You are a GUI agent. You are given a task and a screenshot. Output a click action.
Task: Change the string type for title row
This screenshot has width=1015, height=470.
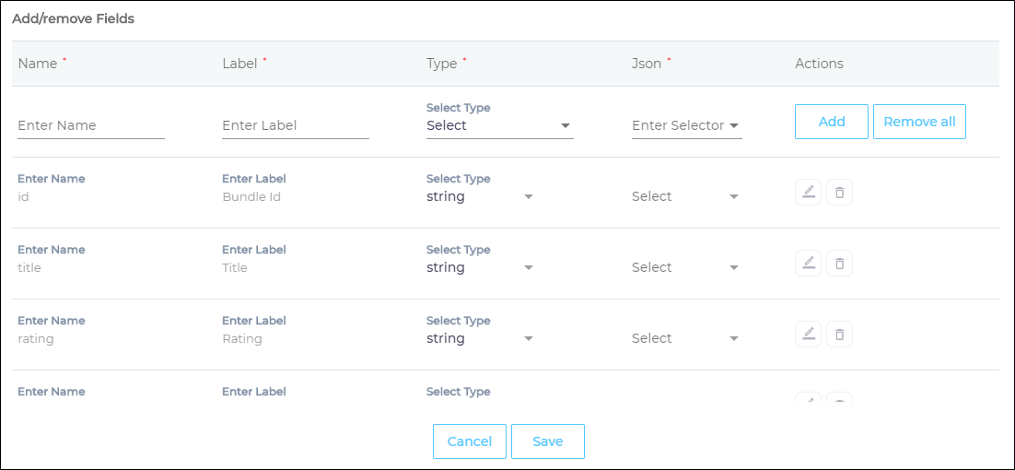tap(480, 267)
